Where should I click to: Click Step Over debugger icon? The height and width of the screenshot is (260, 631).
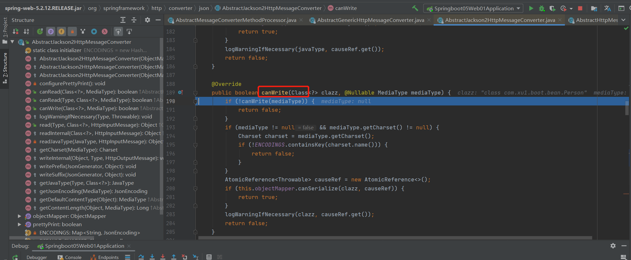(x=141, y=257)
